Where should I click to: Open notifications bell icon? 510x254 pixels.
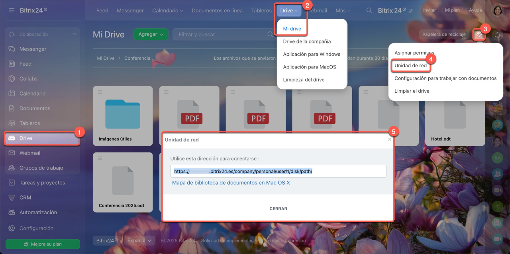(498, 35)
